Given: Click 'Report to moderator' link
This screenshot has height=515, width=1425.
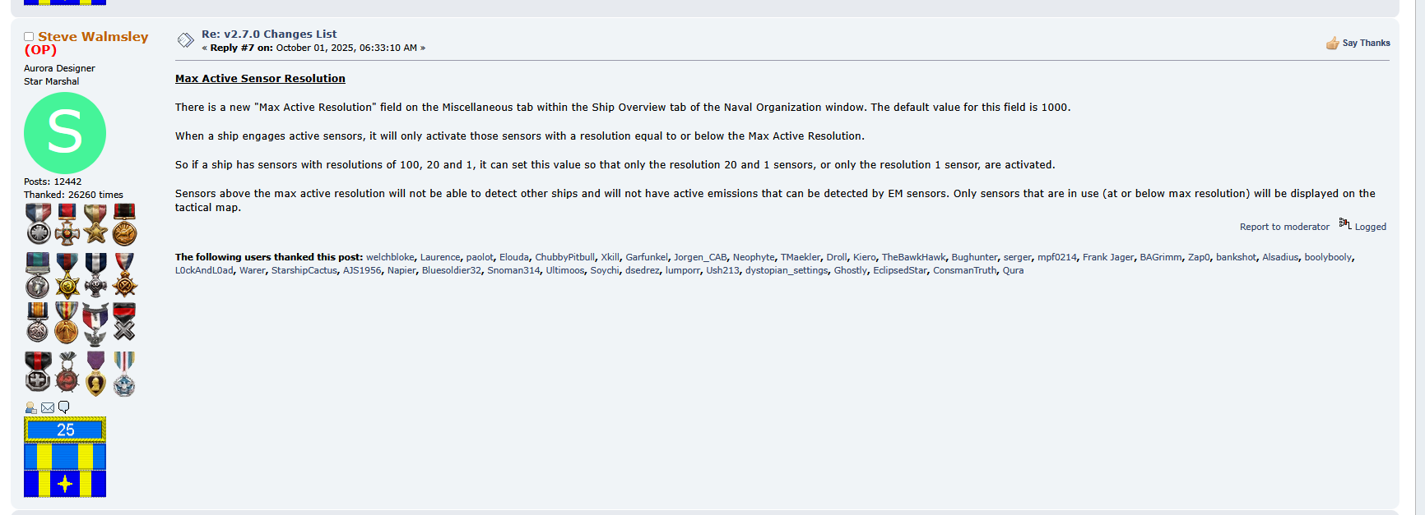Looking at the screenshot, I should (1284, 227).
